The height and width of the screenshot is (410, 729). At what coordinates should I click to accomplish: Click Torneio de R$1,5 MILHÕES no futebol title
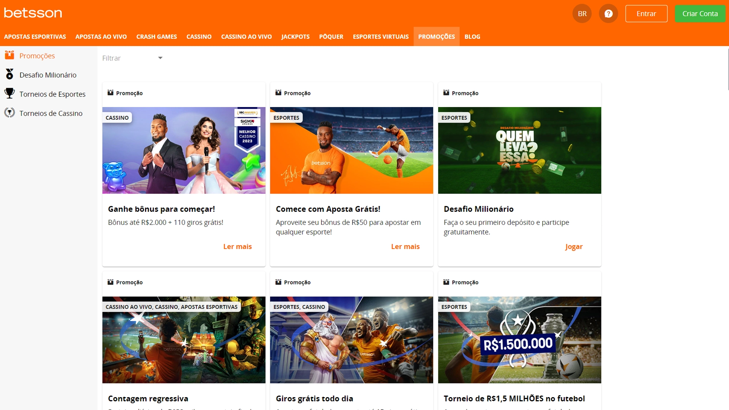514,398
